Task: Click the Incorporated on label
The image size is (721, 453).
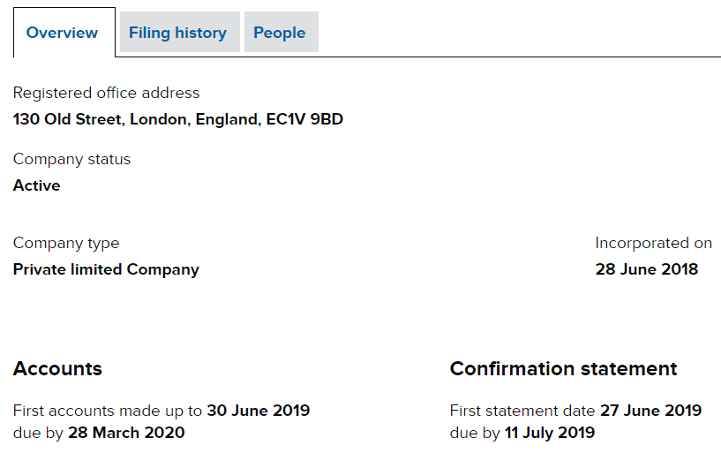Action: (653, 243)
